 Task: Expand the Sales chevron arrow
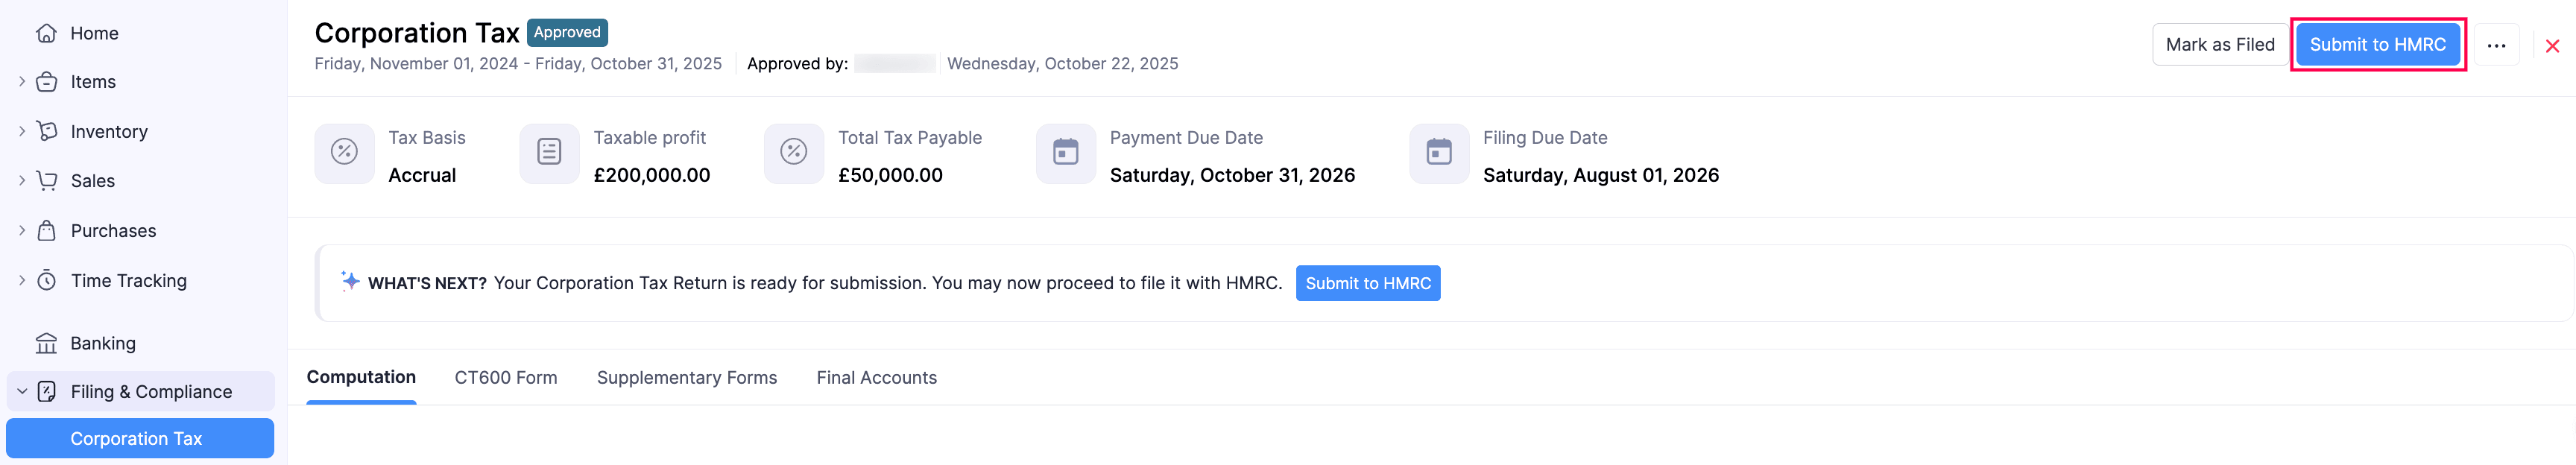[22, 181]
